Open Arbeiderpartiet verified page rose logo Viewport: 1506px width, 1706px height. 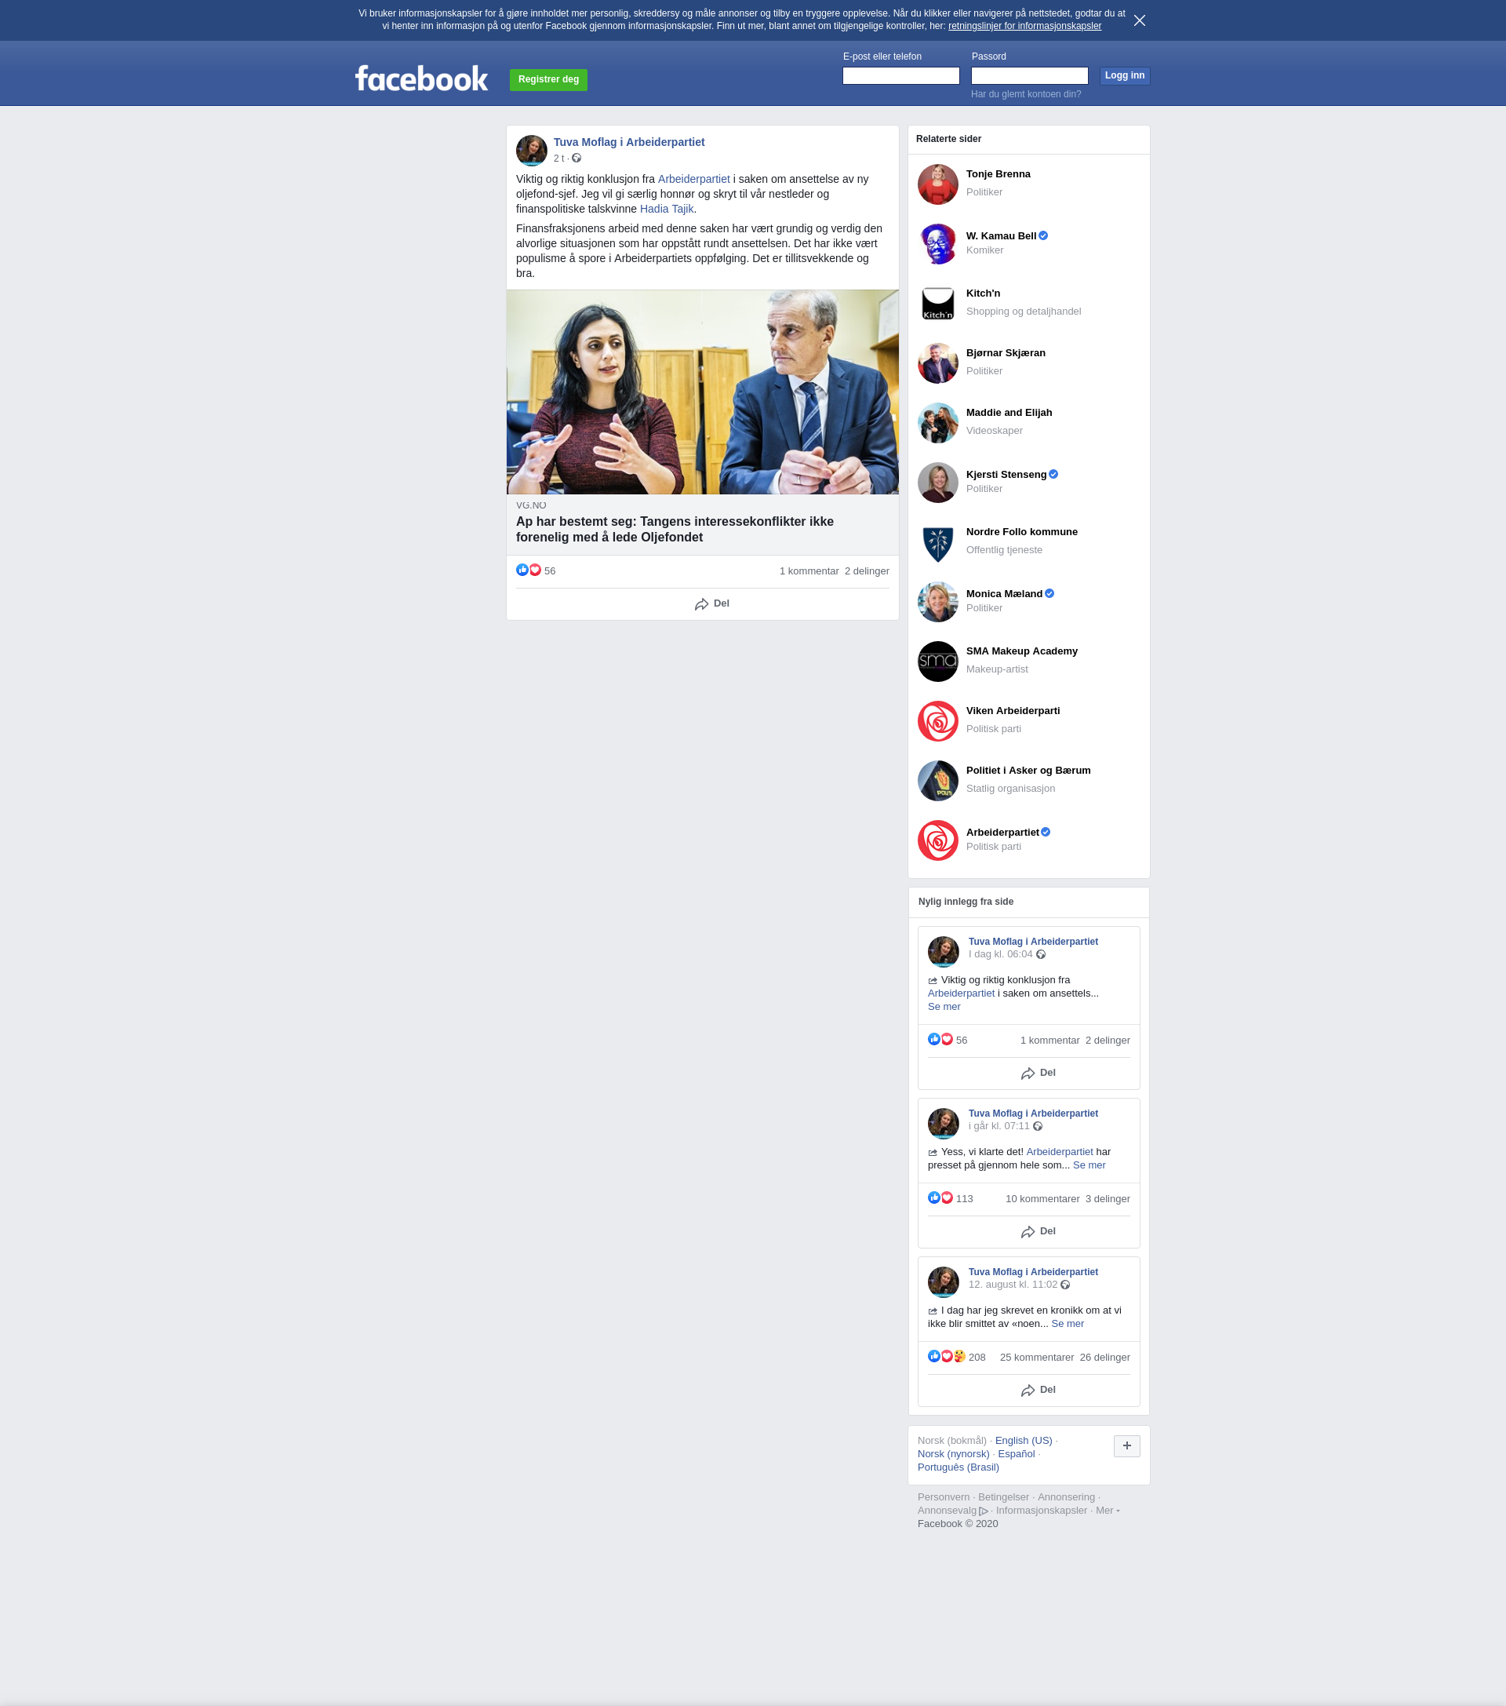937,840
